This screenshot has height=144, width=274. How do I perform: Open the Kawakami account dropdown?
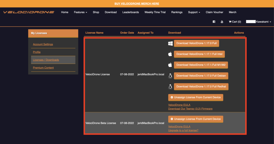point(259,22)
